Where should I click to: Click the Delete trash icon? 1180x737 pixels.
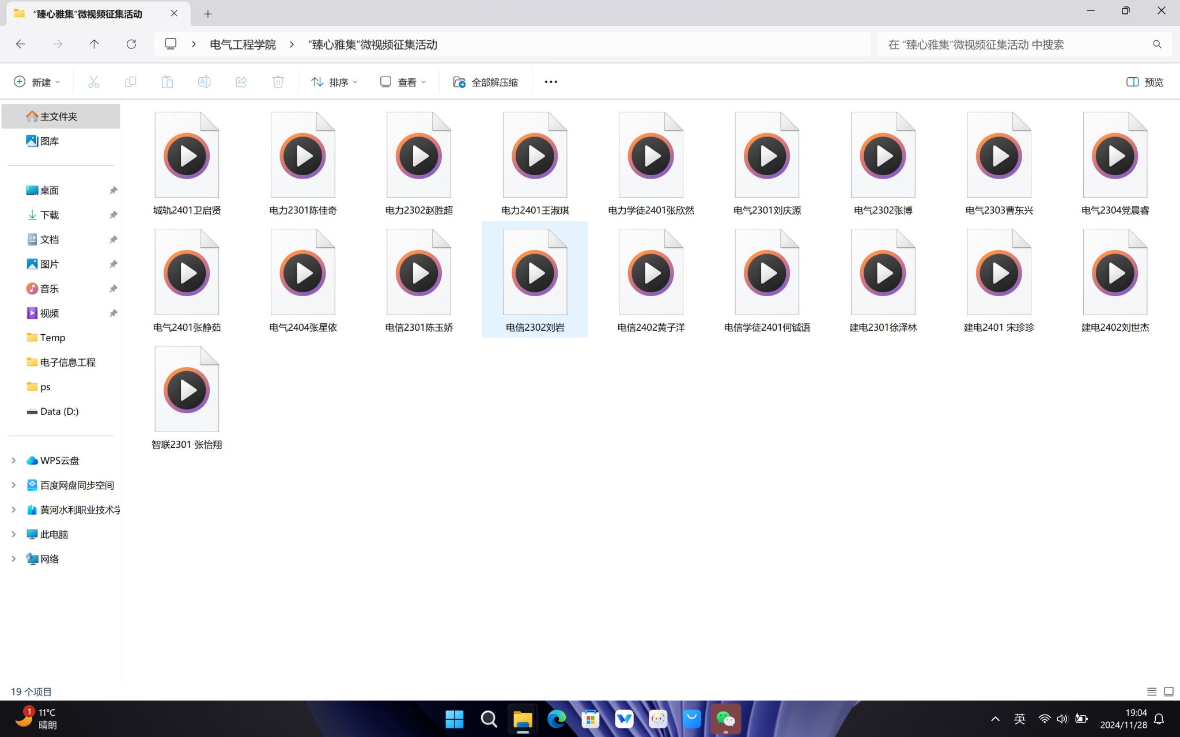pos(278,82)
